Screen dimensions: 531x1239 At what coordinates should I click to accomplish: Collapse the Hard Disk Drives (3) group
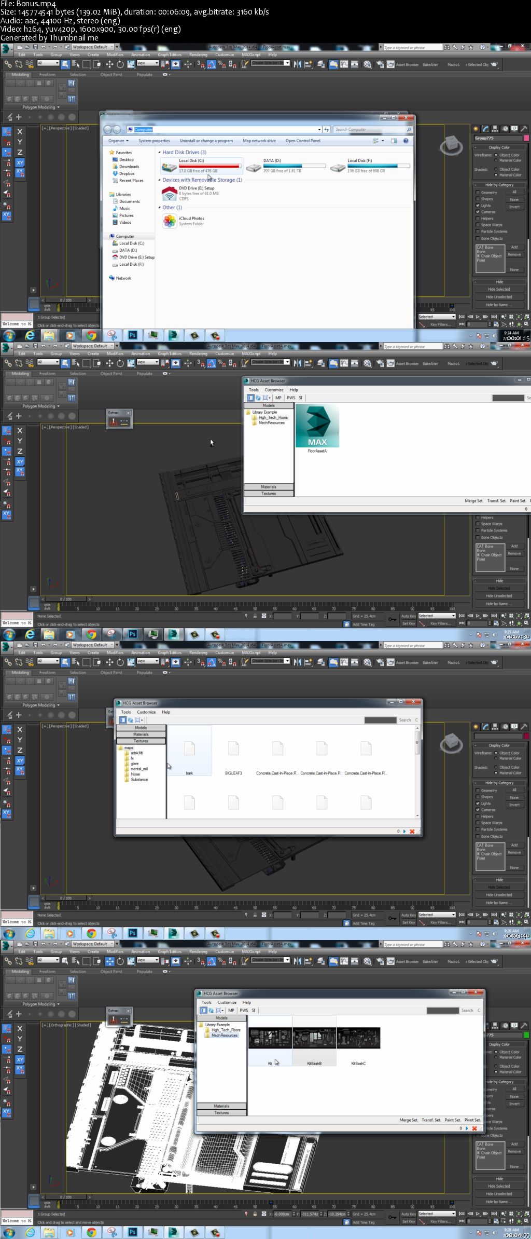click(159, 153)
